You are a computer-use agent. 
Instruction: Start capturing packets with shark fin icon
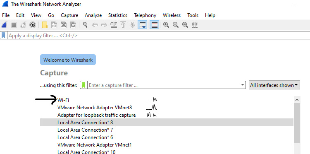point(4,25)
